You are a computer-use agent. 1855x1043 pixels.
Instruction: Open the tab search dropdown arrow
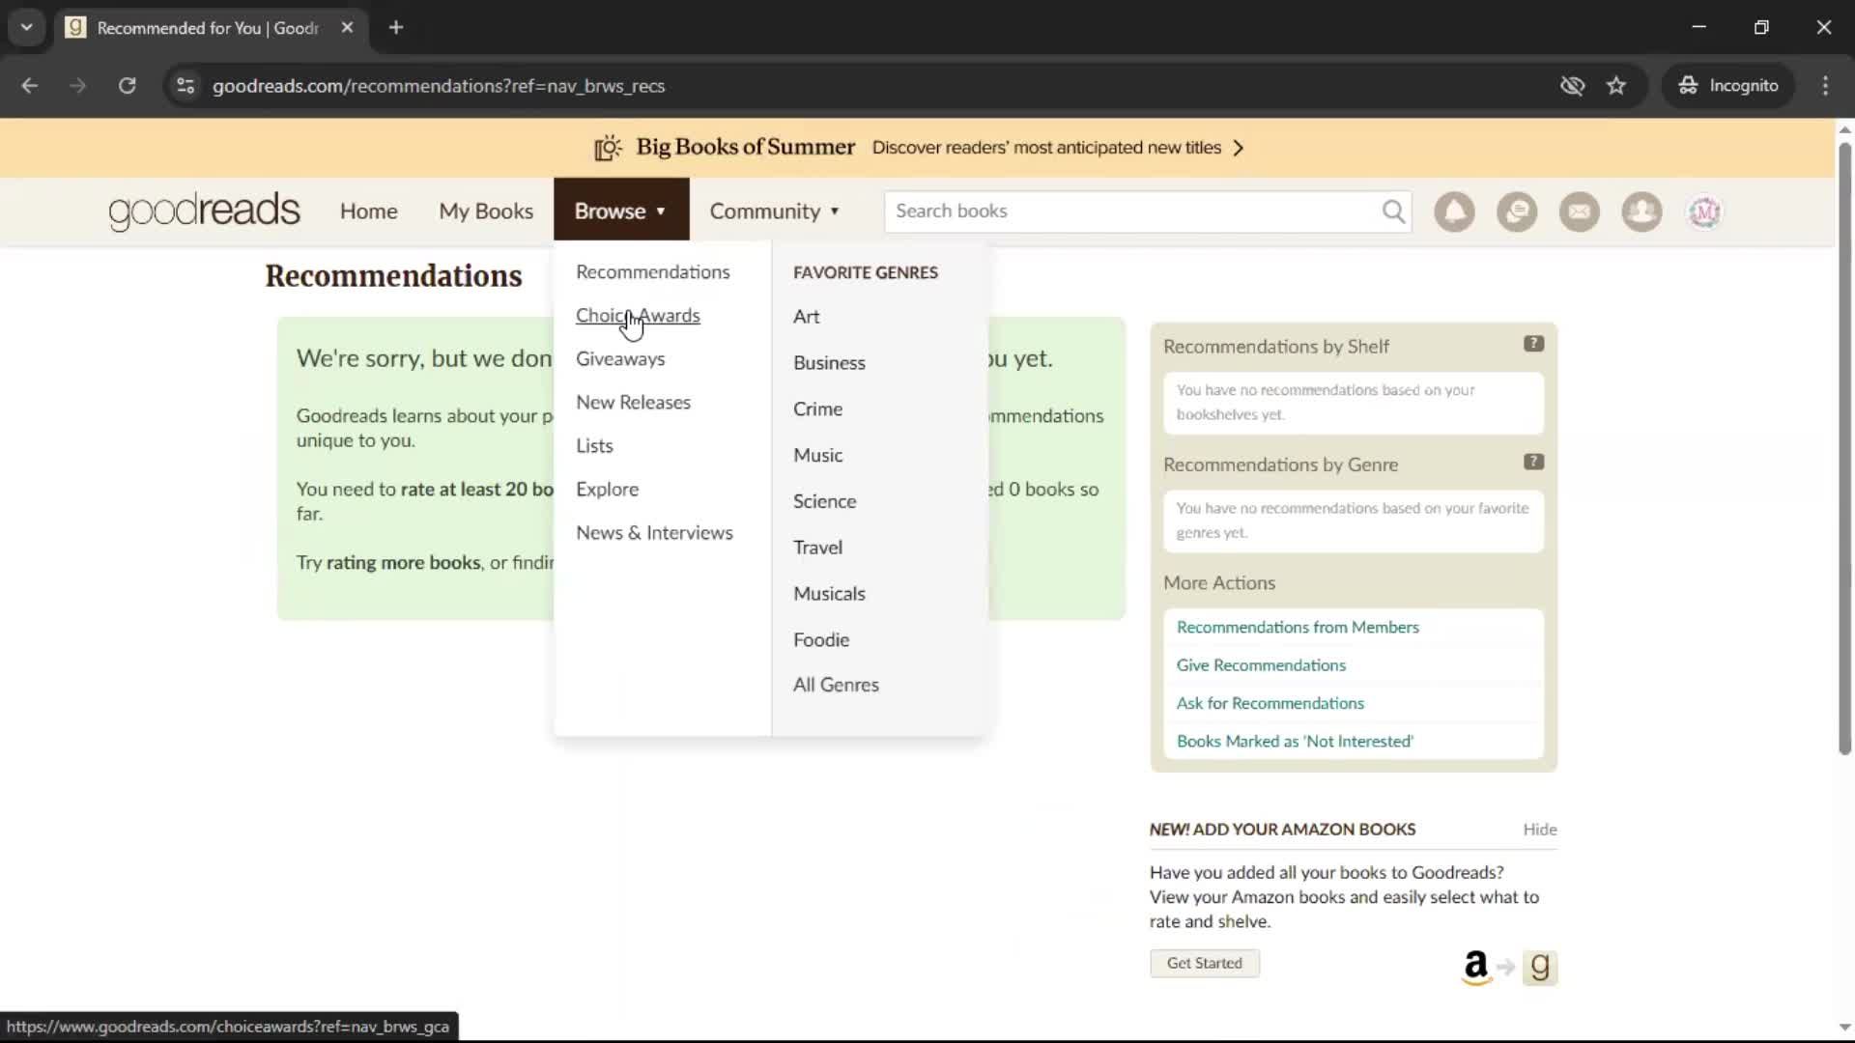coord(27,28)
